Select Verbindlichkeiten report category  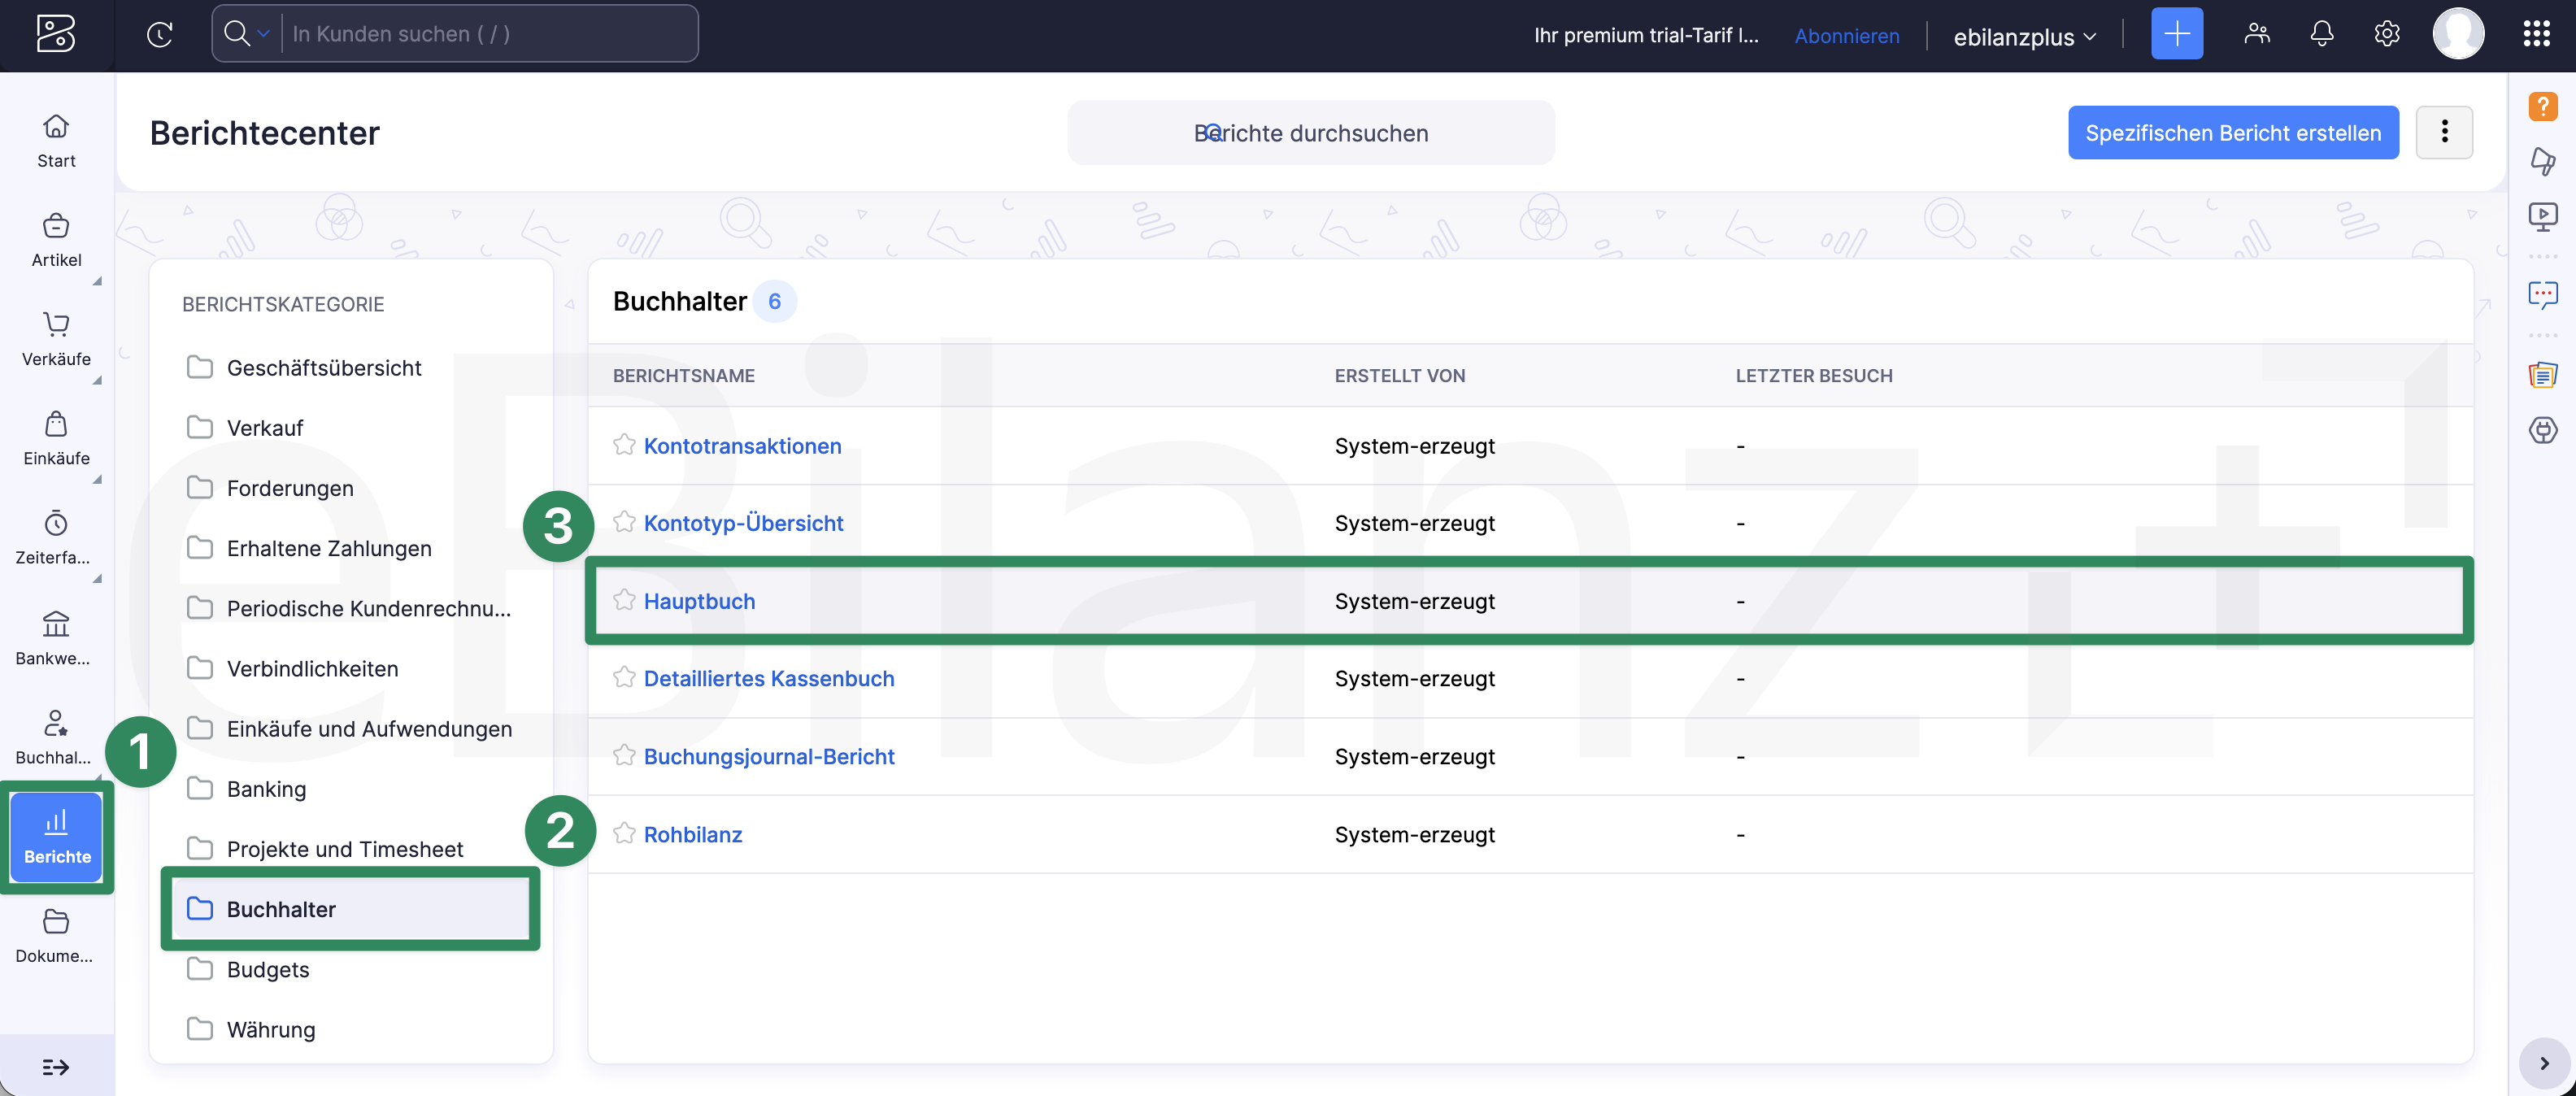(x=350, y=668)
